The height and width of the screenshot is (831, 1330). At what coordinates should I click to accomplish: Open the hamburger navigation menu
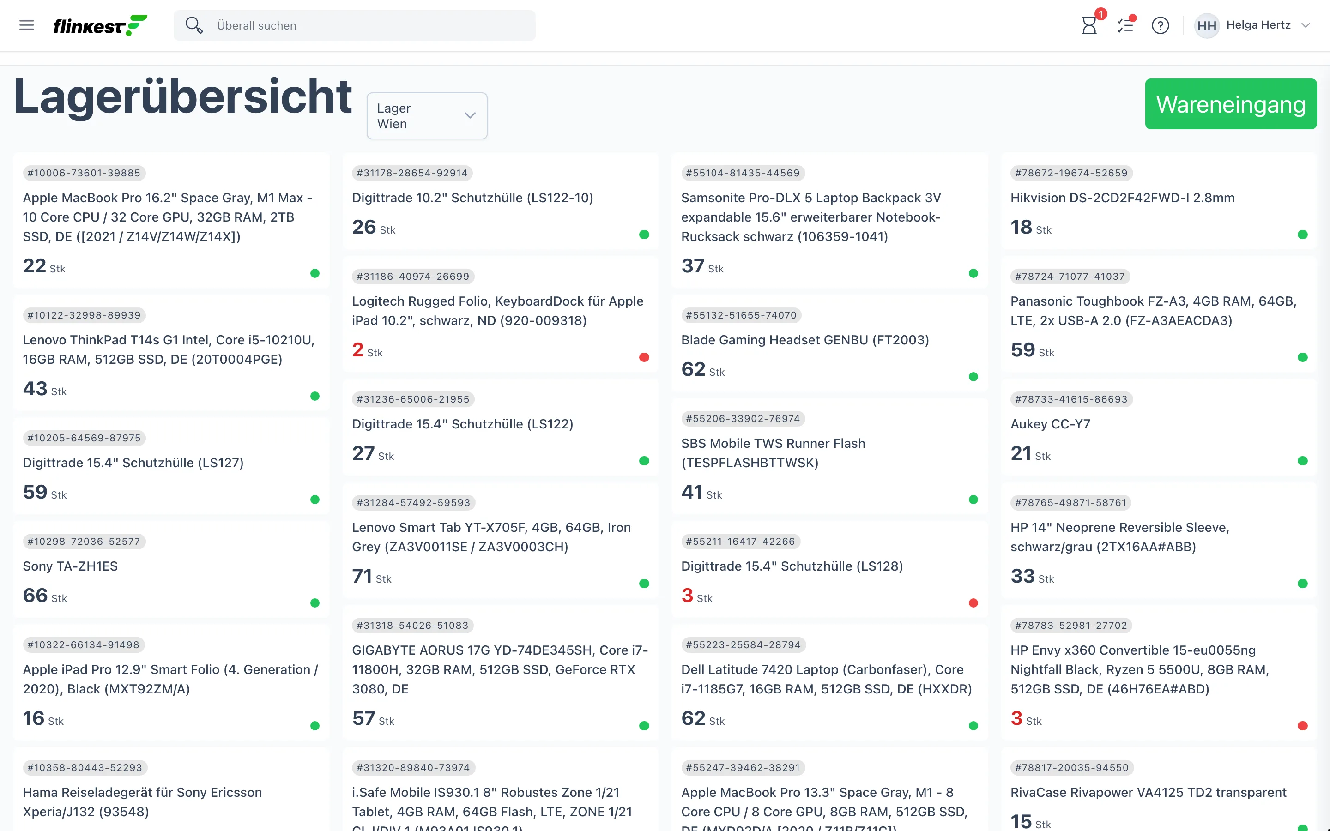(x=26, y=25)
